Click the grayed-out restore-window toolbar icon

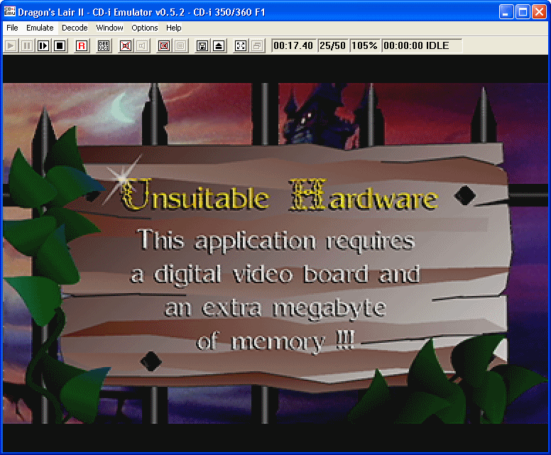(257, 45)
